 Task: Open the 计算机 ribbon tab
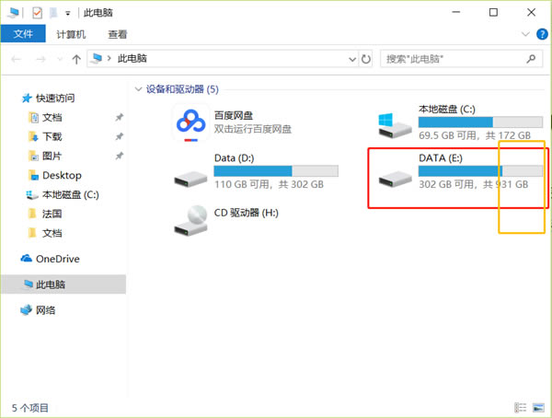click(x=71, y=34)
